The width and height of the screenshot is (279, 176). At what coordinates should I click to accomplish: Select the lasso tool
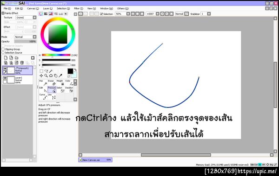pos(46,71)
